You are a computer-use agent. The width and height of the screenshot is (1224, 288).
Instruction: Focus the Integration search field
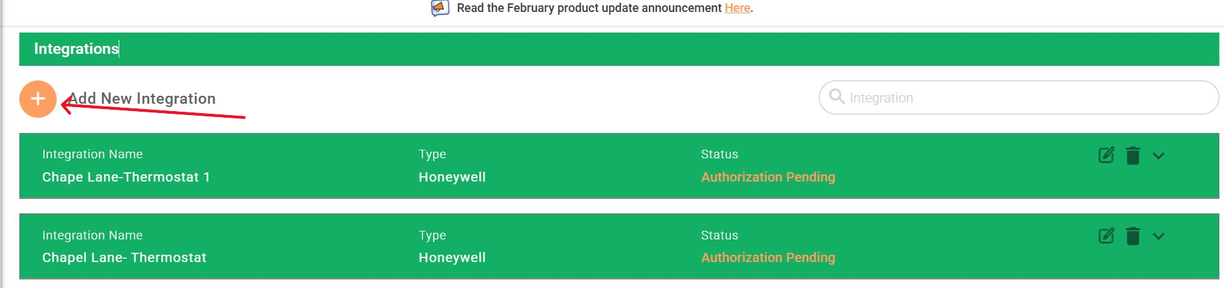1019,98
